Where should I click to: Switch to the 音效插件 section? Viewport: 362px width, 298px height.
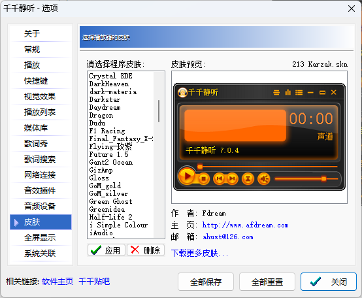pos(41,191)
